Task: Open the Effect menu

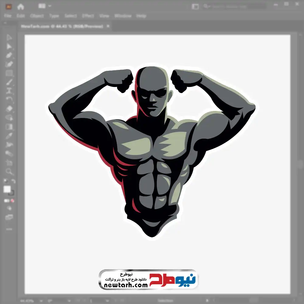Action: (x=88, y=16)
